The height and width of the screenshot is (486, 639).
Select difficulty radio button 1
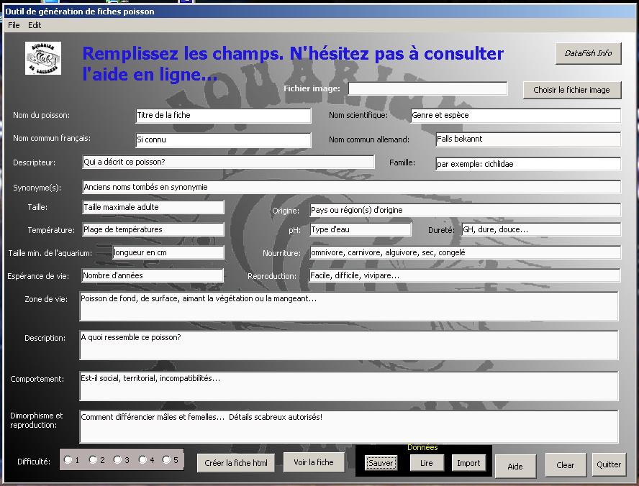tap(68, 460)
